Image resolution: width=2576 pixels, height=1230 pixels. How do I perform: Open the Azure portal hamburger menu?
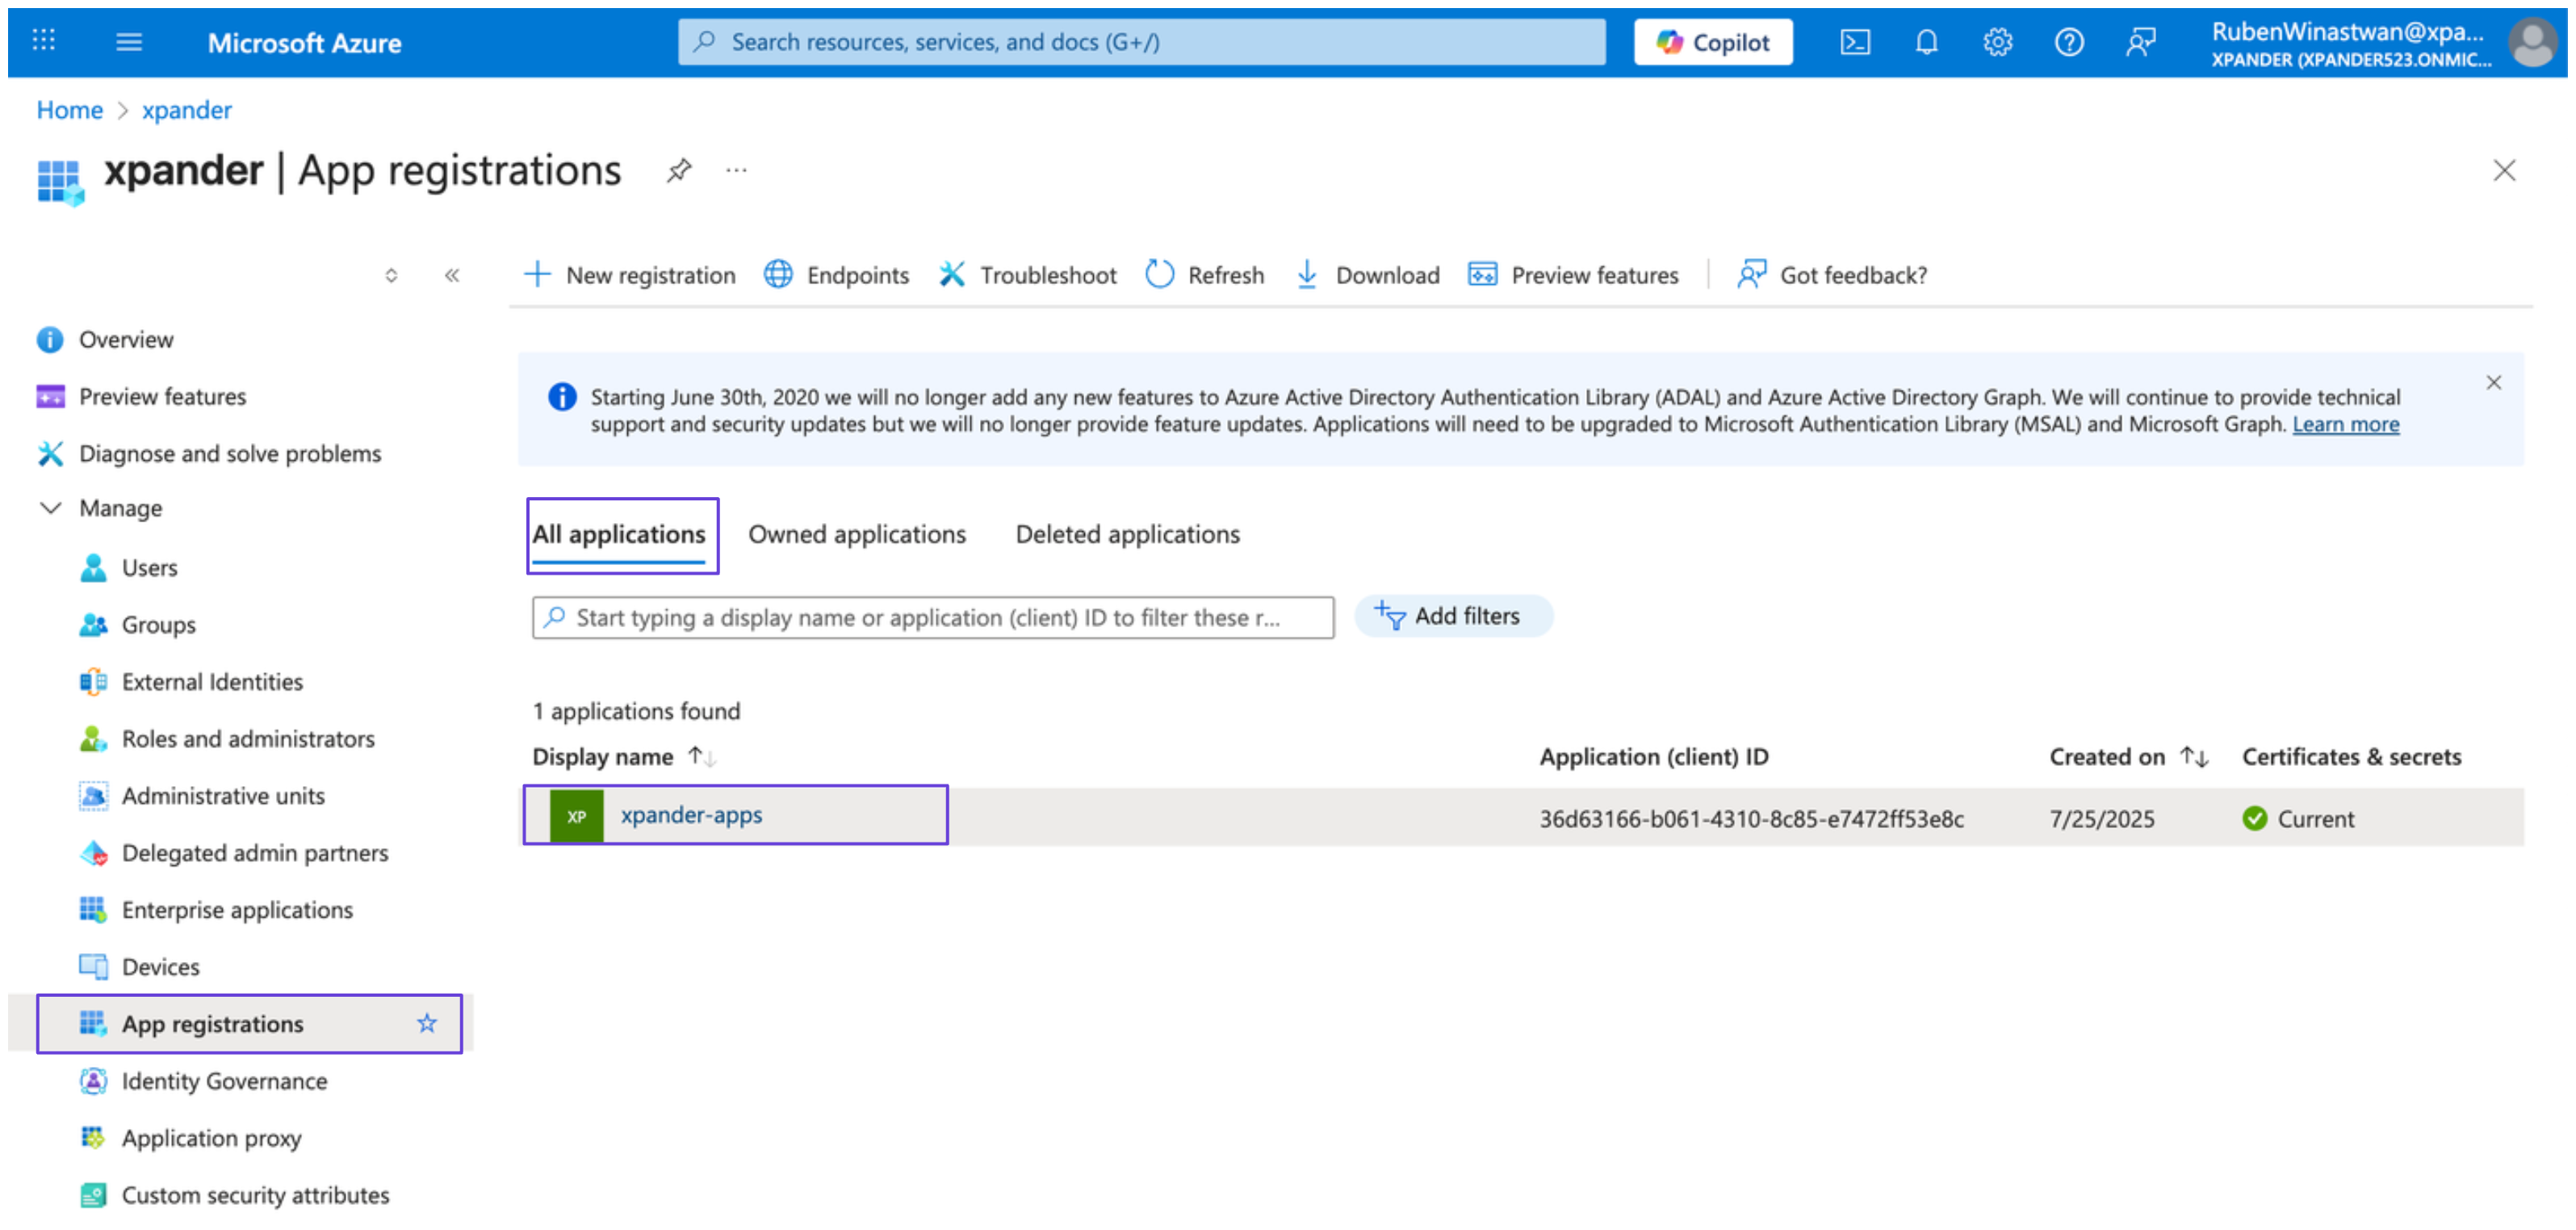click(129, 42)
